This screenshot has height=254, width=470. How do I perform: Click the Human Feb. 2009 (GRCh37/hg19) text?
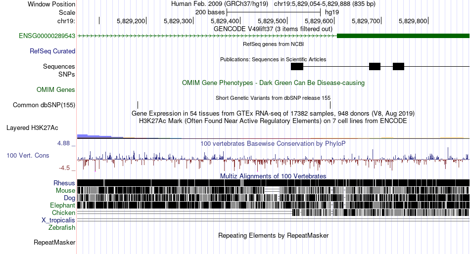(219, 4)
